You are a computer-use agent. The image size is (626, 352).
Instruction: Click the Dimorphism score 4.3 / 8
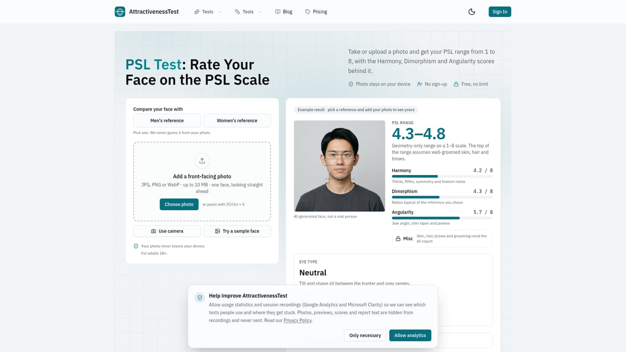(x=483, y=192)
